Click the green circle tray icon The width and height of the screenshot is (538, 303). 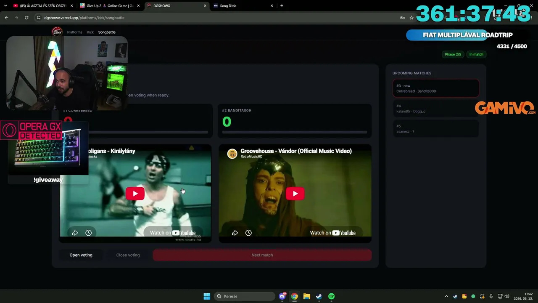pos(473,296)
